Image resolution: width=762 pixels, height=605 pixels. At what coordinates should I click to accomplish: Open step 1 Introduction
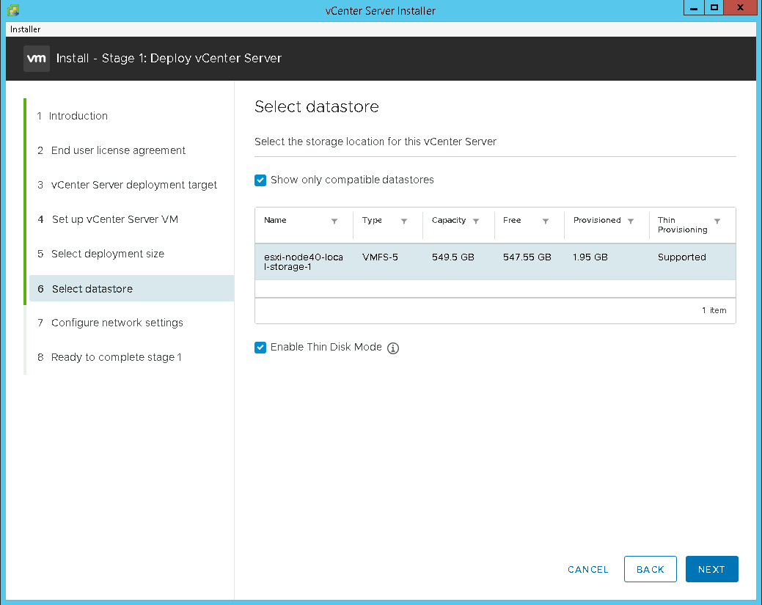78,116
